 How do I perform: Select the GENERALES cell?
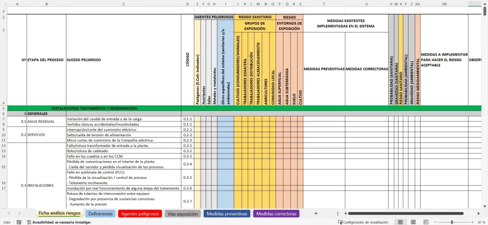click(x=46, y=114)
